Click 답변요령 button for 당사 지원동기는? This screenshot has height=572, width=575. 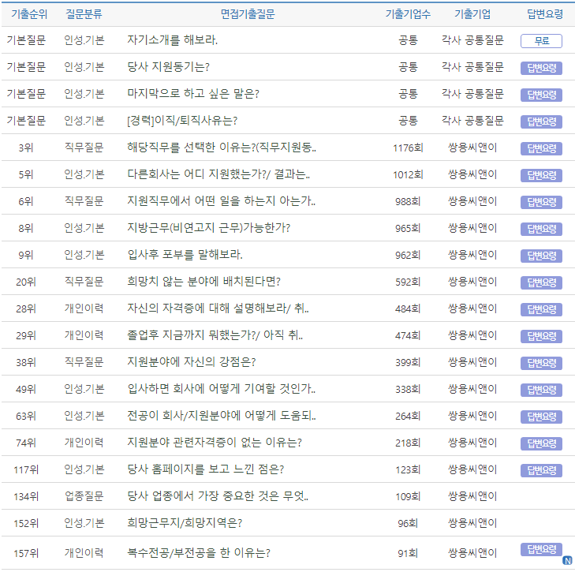541,68
